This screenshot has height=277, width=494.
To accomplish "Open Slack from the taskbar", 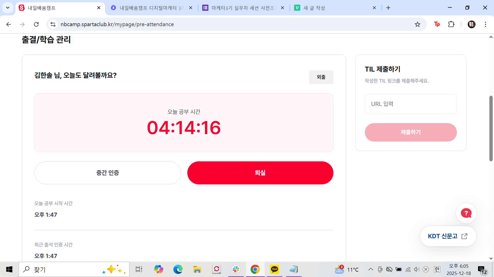I will click(x=236, y=269).
